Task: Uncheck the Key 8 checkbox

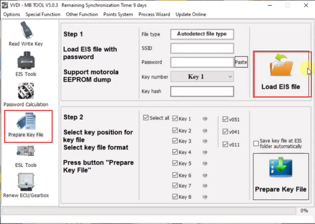Action: tap(175, 197)
